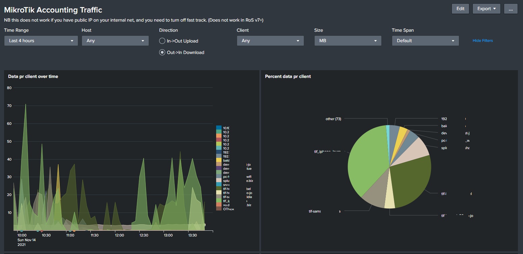Click the orange 'vu.d…biz' legend swatch

pos(219,205)
